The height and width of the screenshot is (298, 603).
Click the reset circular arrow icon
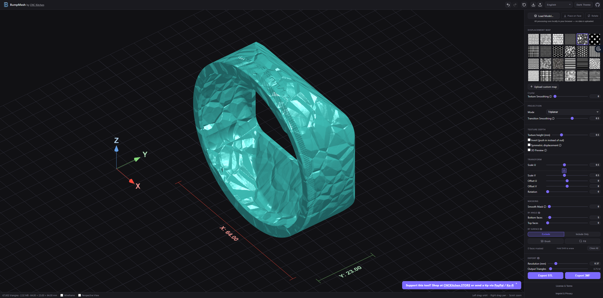click(524, 5)
